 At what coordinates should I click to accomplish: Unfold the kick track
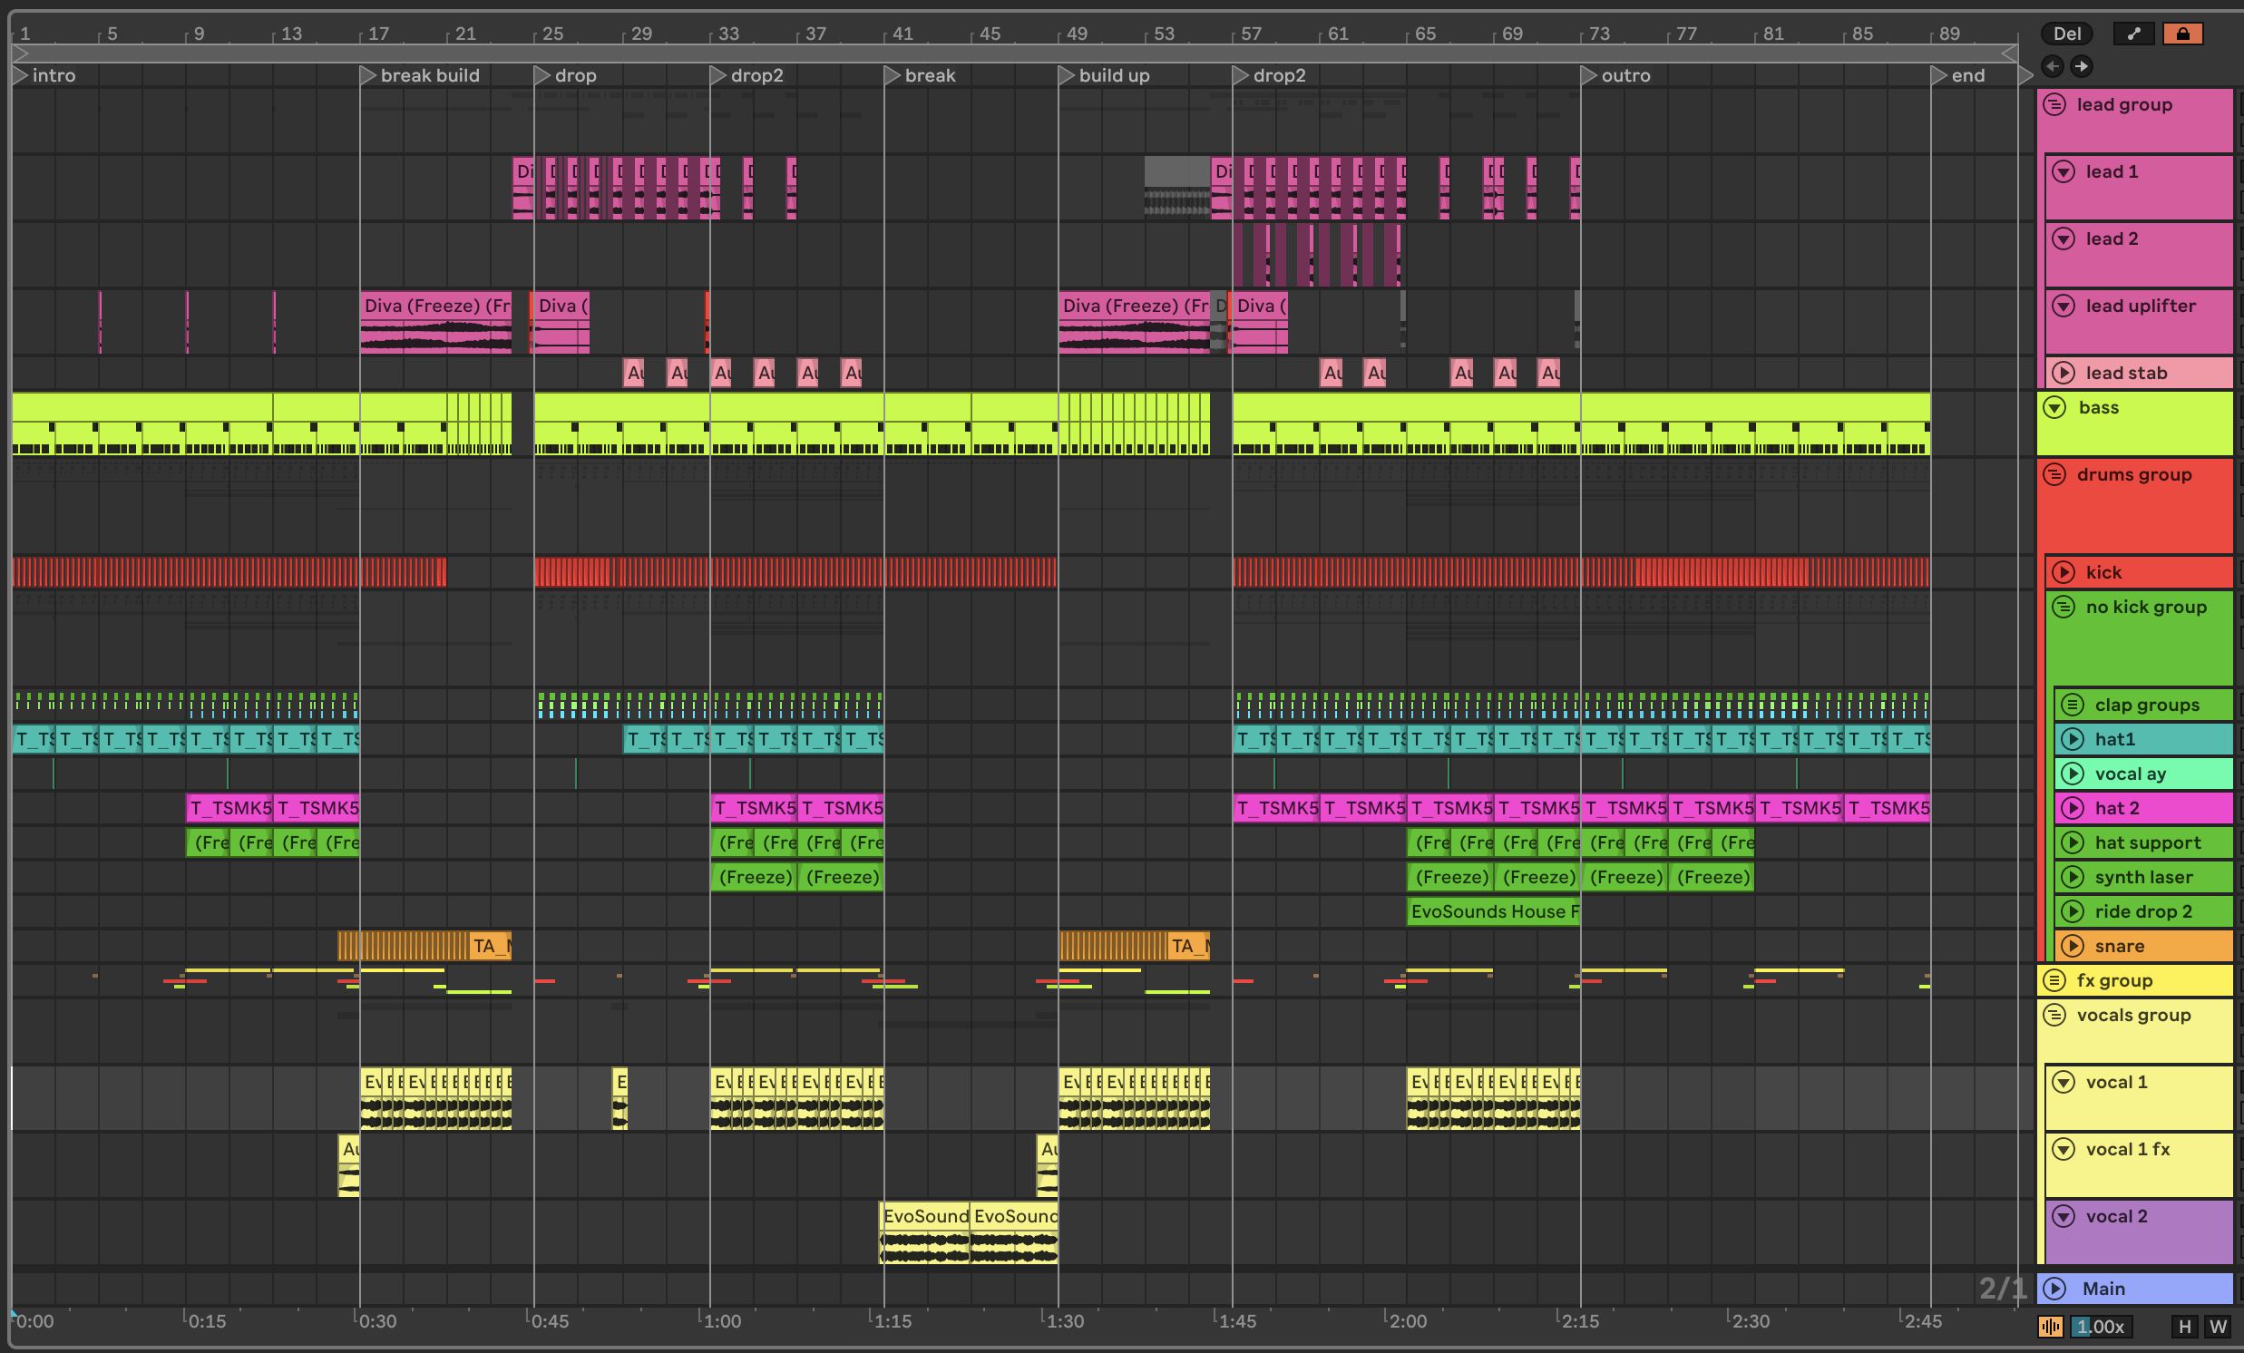click(2064, 572)
